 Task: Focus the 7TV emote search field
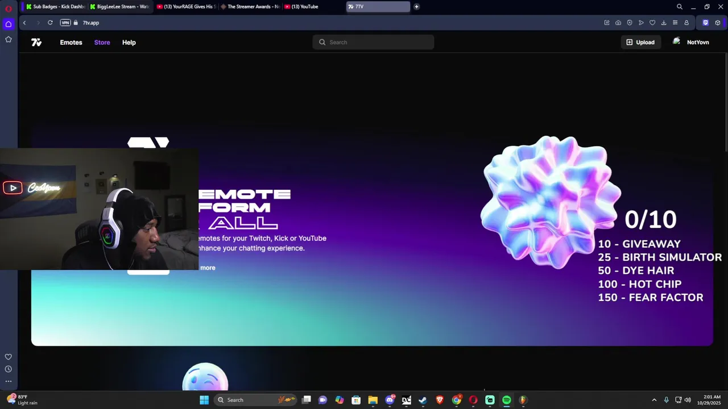[373, 42]
